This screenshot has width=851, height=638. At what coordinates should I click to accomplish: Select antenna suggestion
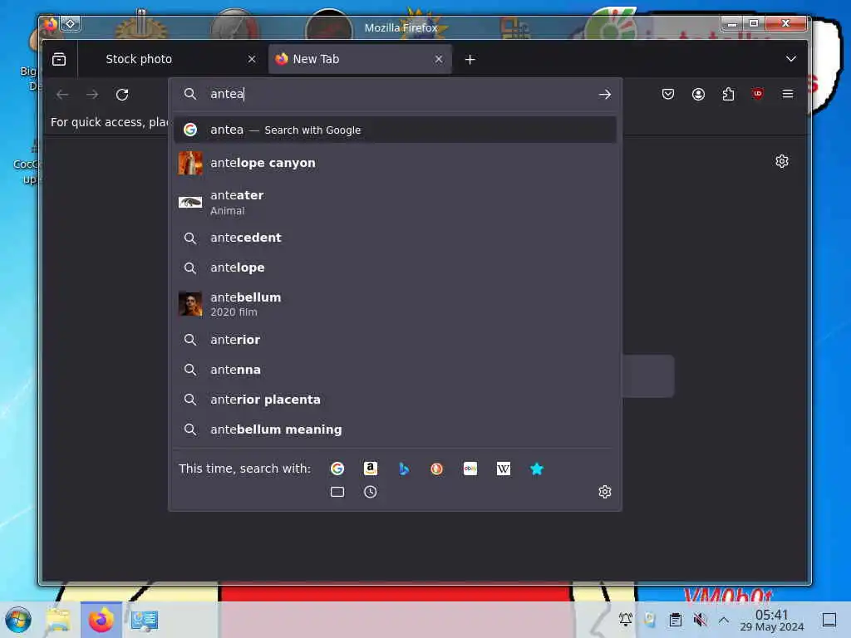pyautogui.click(x=395, y=370)
